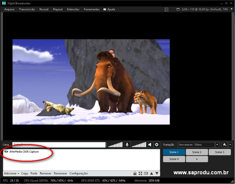
Task: Open the Ajuda menu
Action: click(111, 9)
